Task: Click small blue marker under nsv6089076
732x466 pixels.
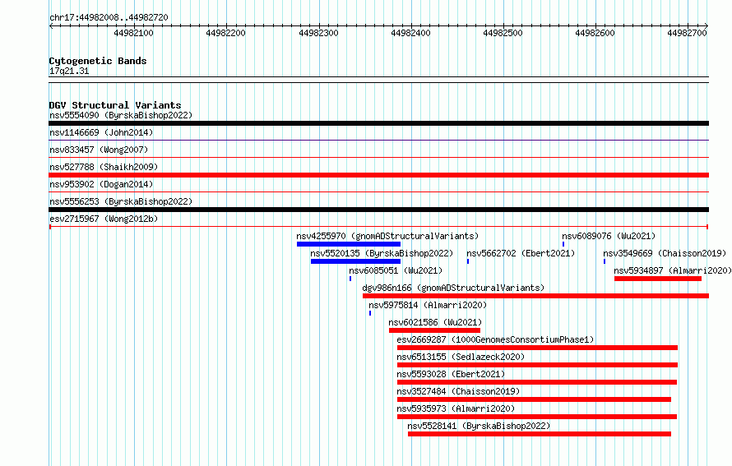Action: coord(563,244)
